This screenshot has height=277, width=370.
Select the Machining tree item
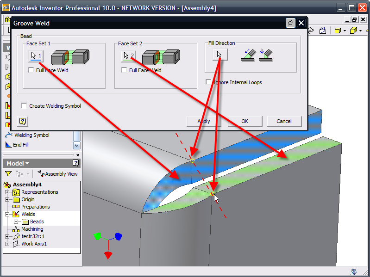point(32,229)
